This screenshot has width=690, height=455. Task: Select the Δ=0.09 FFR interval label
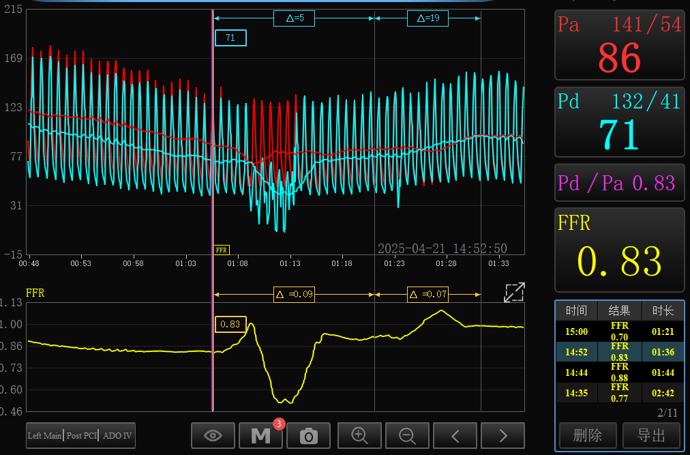[x=294, y=294]
